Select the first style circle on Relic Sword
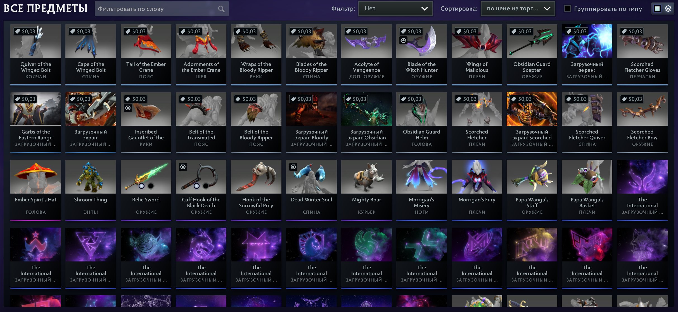Image resolution: width=678 pixels, height=312 pixels. pos(141,186)
